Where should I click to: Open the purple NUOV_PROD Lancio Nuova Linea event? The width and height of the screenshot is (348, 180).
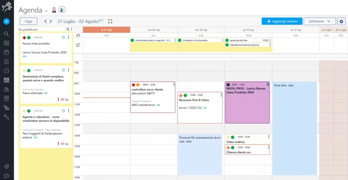click(x=247, y=102)
